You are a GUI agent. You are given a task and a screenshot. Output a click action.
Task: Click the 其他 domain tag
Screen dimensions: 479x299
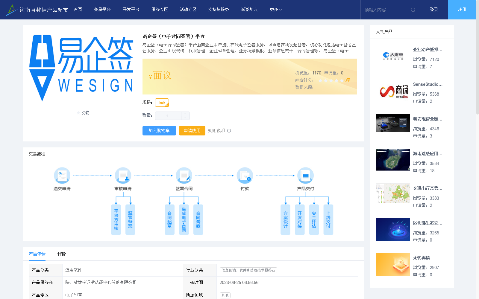click(x=225, y=295)
